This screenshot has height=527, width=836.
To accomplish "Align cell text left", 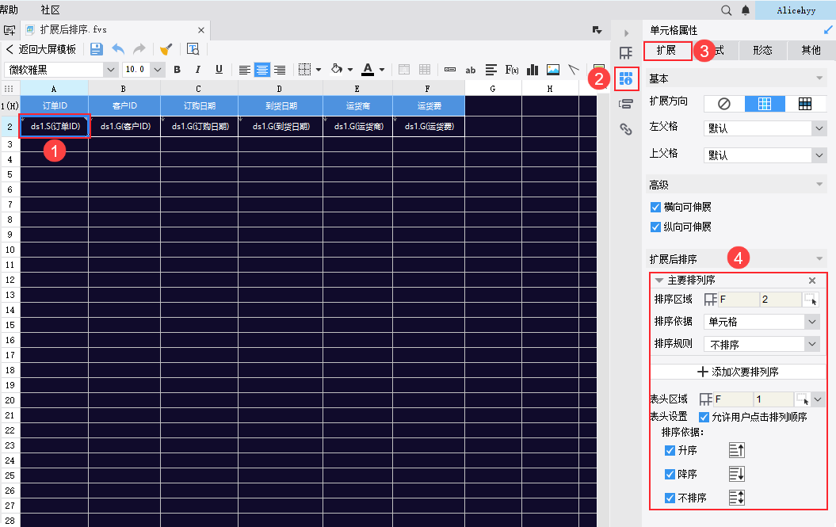I will coord(244,70).
